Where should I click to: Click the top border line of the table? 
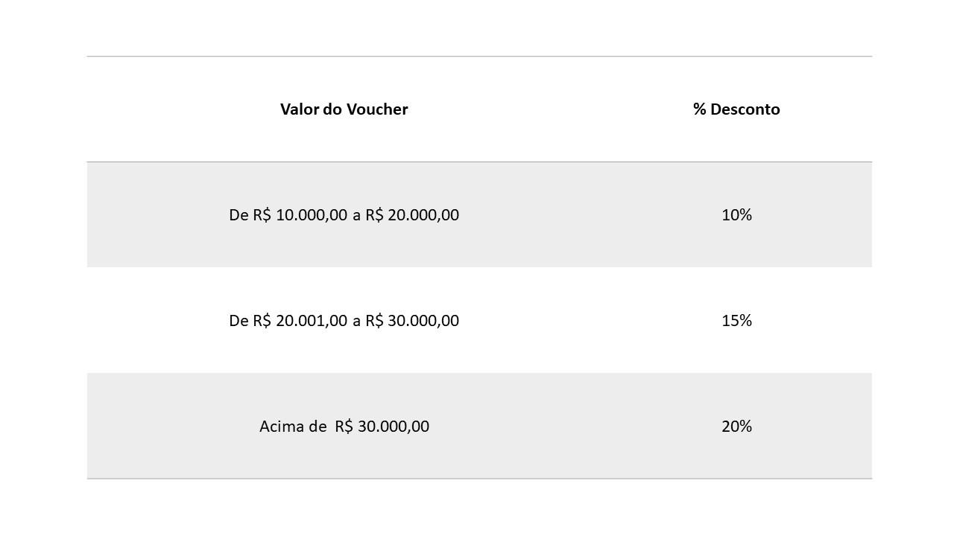click(479, 57)
